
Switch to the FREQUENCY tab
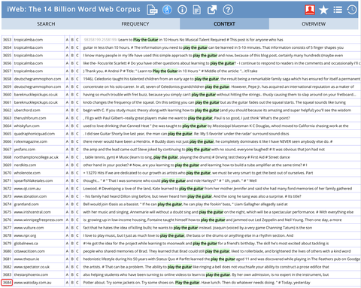point(135,24)
